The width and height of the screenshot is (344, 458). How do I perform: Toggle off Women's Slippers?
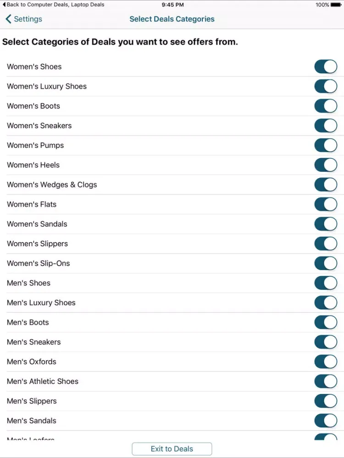coord(326,244)
